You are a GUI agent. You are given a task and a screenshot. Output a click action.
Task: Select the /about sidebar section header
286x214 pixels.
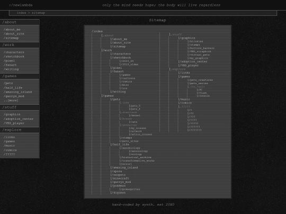point(20,22)
